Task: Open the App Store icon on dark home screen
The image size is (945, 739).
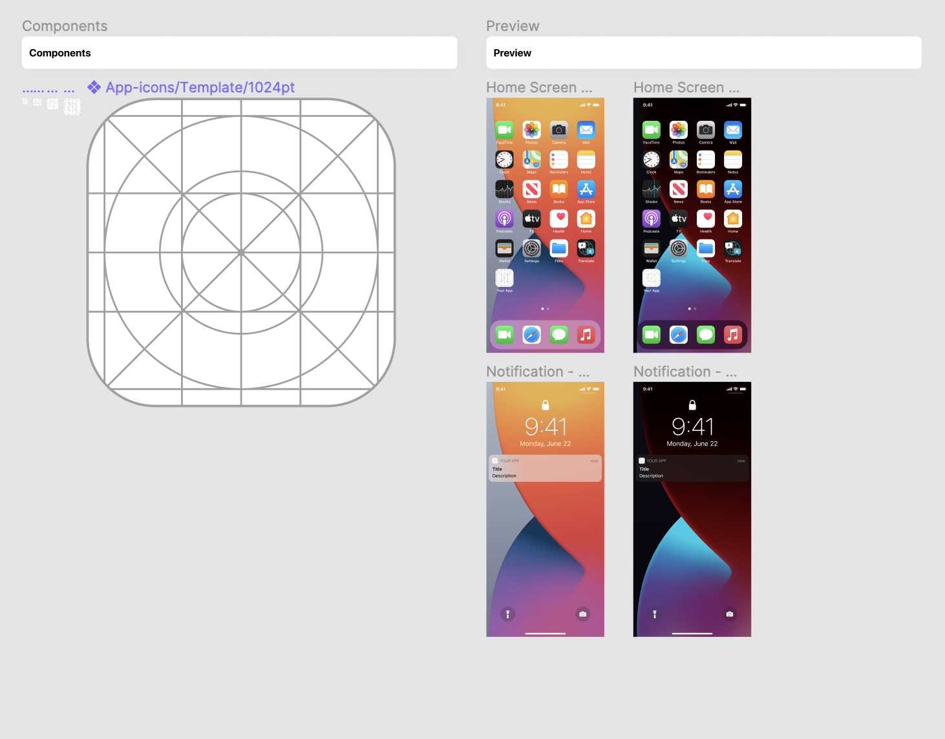Action: coord(733,189)
